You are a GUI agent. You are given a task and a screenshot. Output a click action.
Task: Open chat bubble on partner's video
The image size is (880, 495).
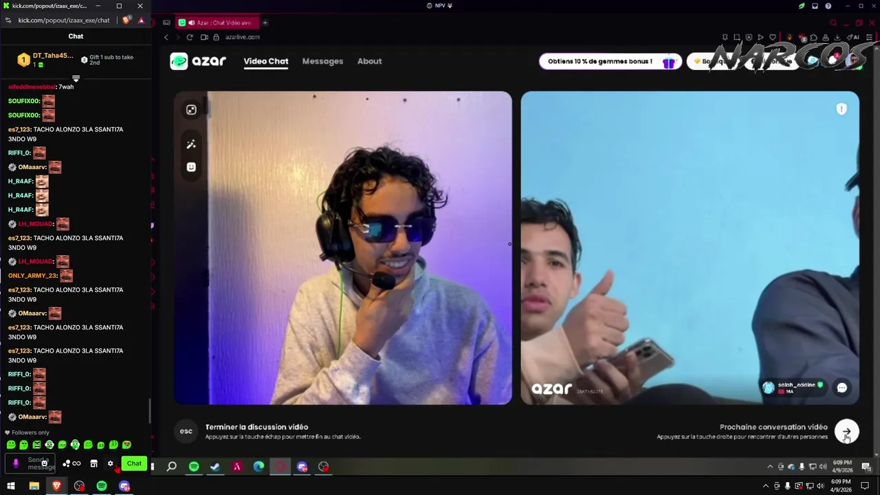point(841,388)
